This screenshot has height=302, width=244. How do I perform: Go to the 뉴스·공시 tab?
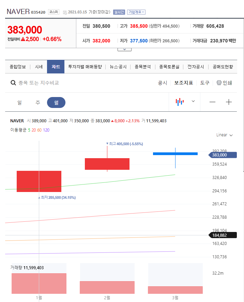click(118, 67)
